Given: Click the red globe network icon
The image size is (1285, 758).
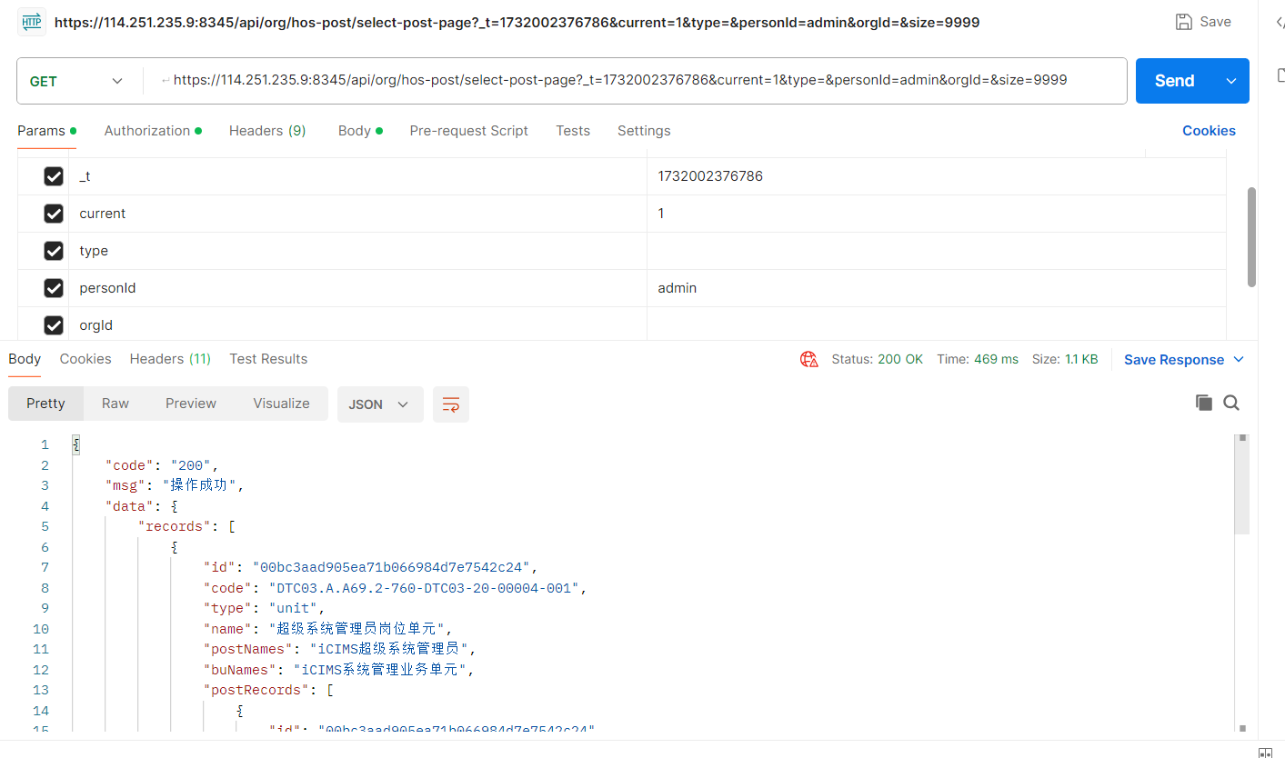Looking at the screenshot, I should click(x=808, y=359).
